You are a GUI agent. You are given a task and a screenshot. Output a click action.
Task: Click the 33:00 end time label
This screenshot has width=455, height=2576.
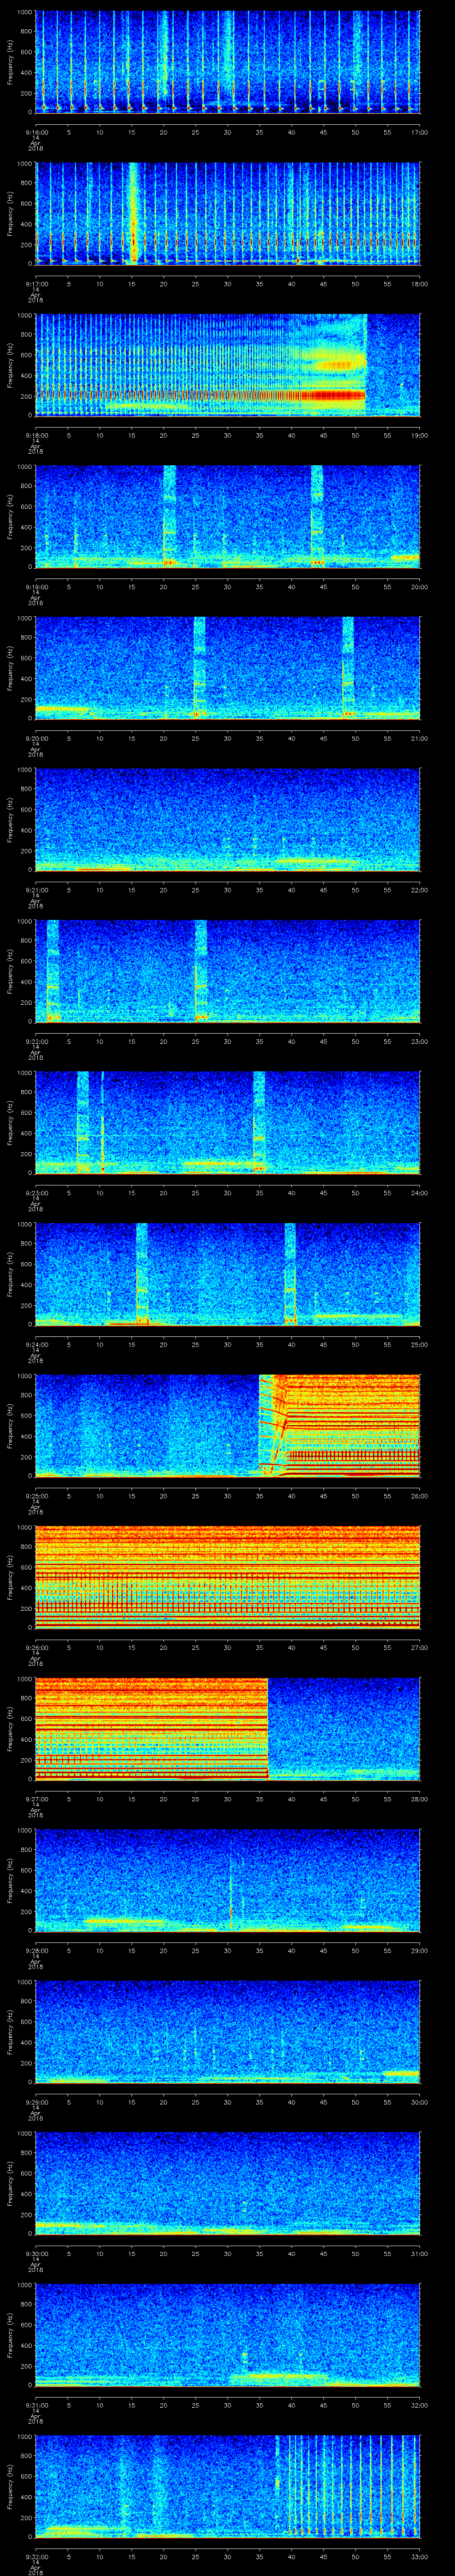[419, 2556]
